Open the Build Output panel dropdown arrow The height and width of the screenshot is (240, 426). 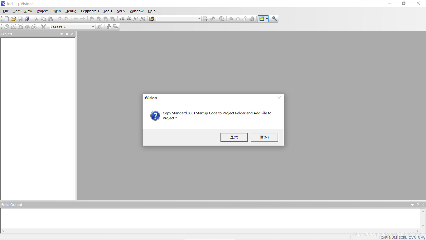[x=412, y=205]
